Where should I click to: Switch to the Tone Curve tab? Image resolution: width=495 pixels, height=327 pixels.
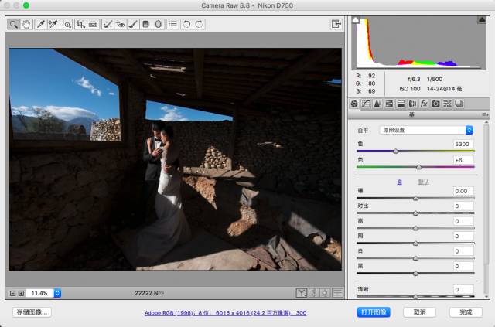(x=366, y=103)
